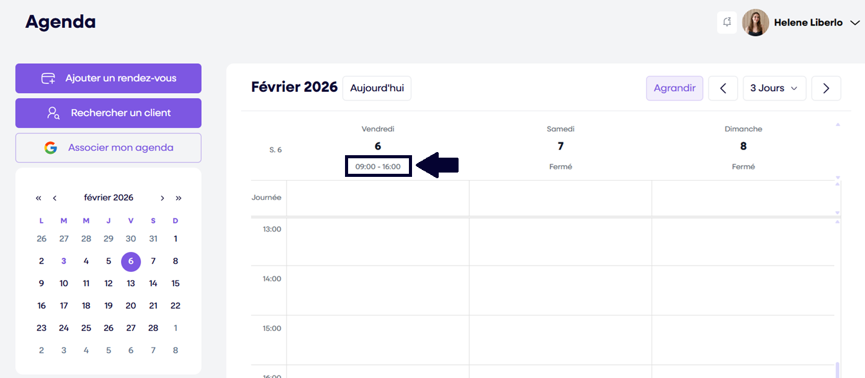Screen dimensions: 865x378
Task: Open the Agrandir view option
Action: (x=675, y=88)
